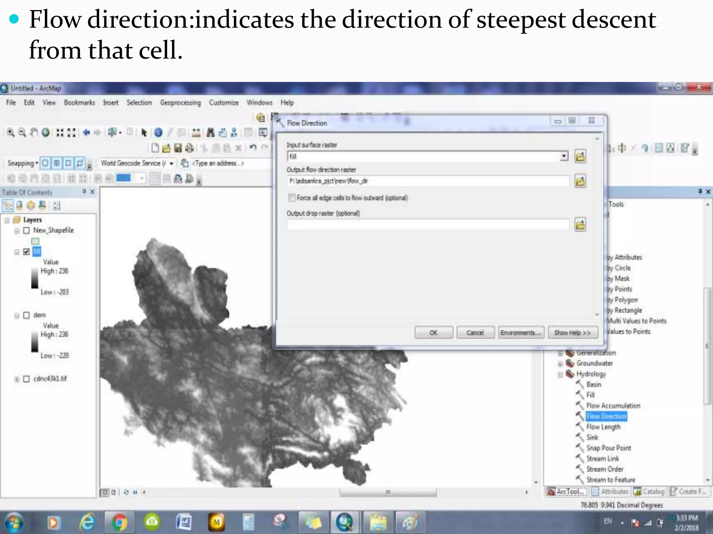Open the File menu
Viewport: 713px width, 534px height.
(x=11, y=103)
